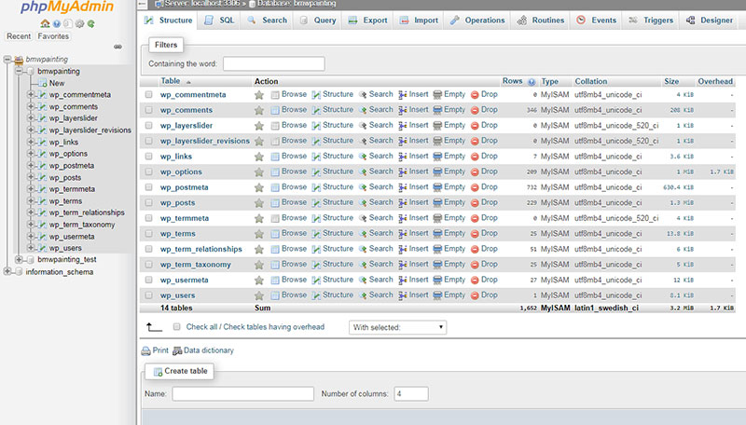The width and height of the screenshot is (746, 425).
Task: Open the Export tab
Action: tap(367, 21)
